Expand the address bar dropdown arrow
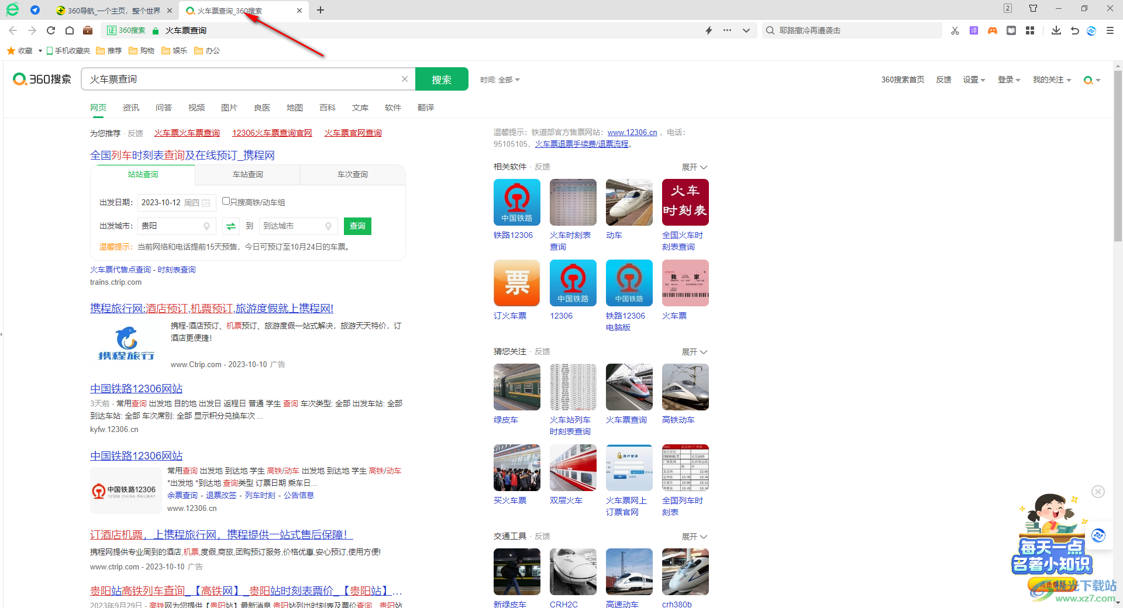The image size is (1123, 608). (746, 30)
